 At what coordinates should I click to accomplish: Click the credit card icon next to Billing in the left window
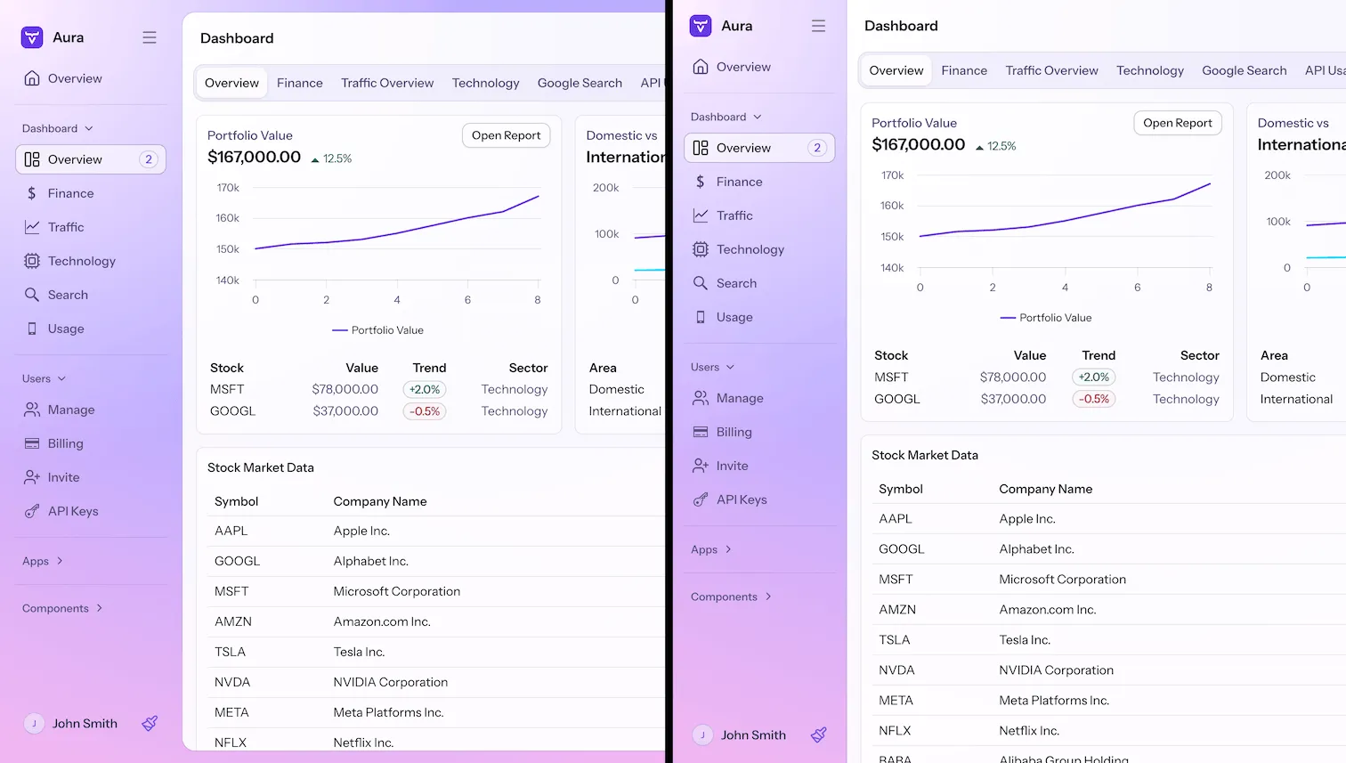point(32,443)
